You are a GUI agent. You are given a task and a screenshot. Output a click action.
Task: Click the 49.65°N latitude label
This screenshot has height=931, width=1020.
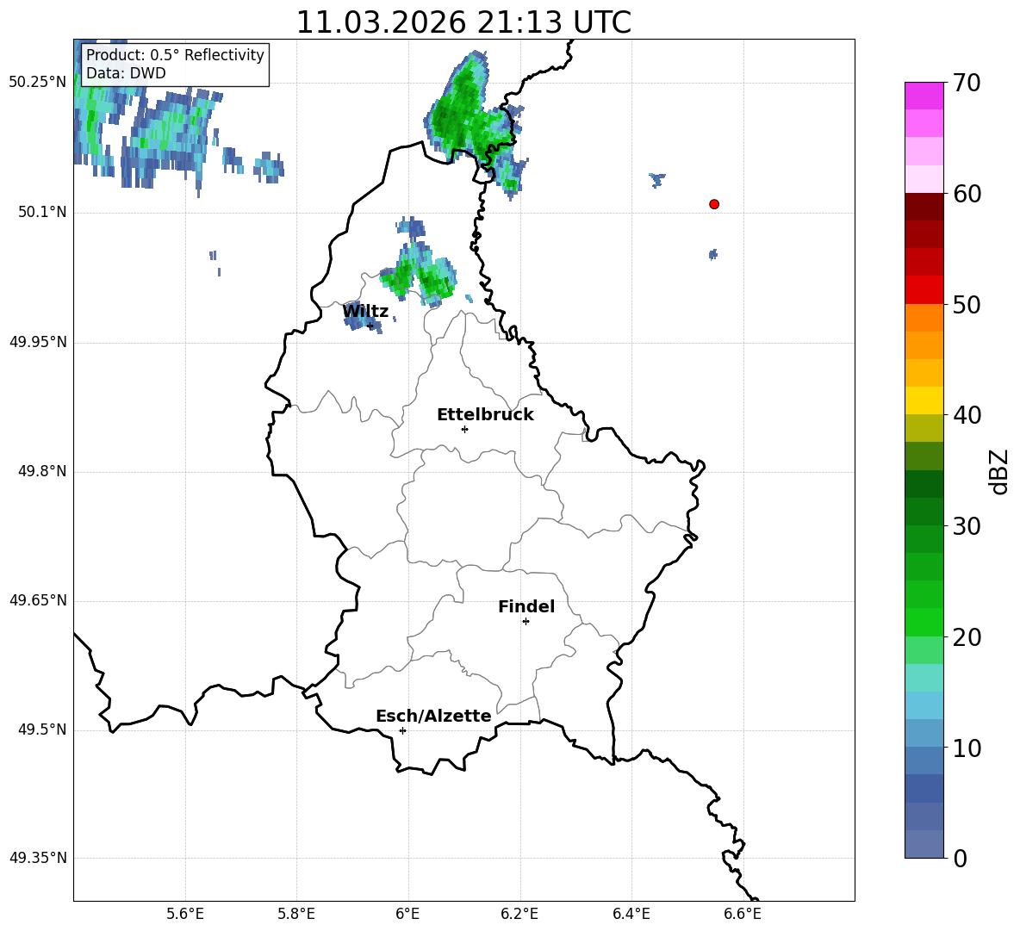38,600
